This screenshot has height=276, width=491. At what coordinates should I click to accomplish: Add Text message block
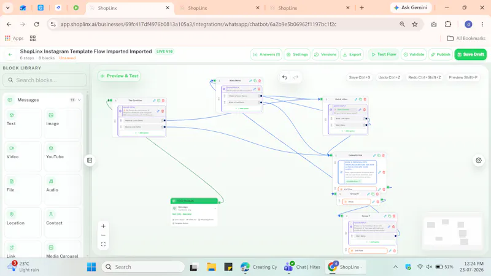coord(23,124)
